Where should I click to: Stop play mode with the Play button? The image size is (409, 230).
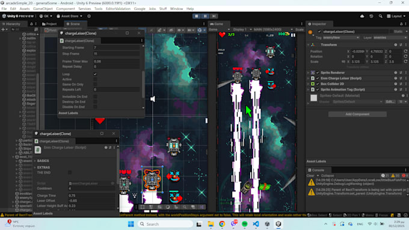pyautogui.click(x=197, y=16)
